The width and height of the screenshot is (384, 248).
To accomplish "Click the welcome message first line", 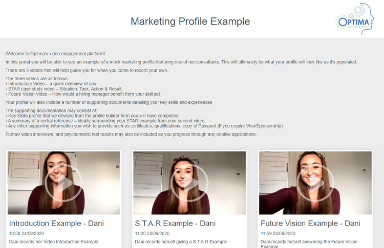I will [x=55, y=54].
